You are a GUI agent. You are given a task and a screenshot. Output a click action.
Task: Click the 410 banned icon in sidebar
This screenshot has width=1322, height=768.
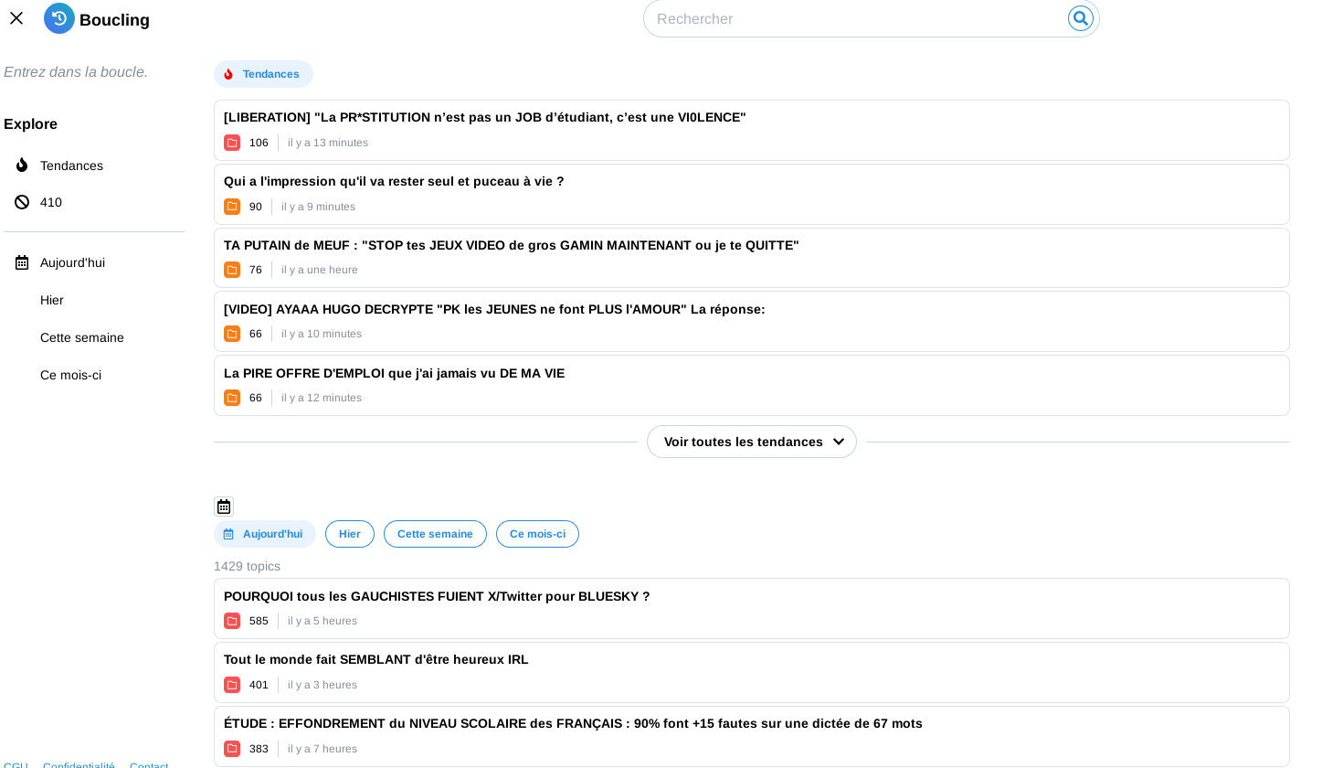[x=22, y=202]
